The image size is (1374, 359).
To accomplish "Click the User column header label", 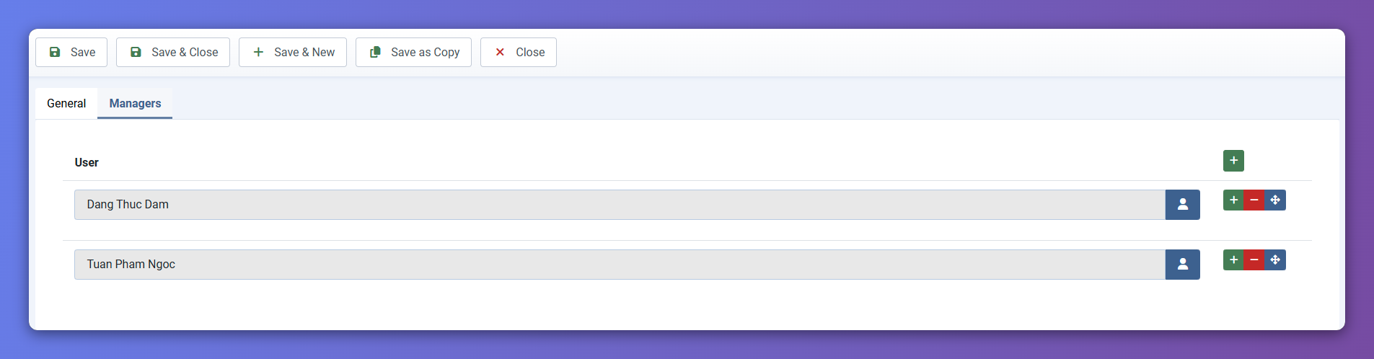I will click(87, 162).
